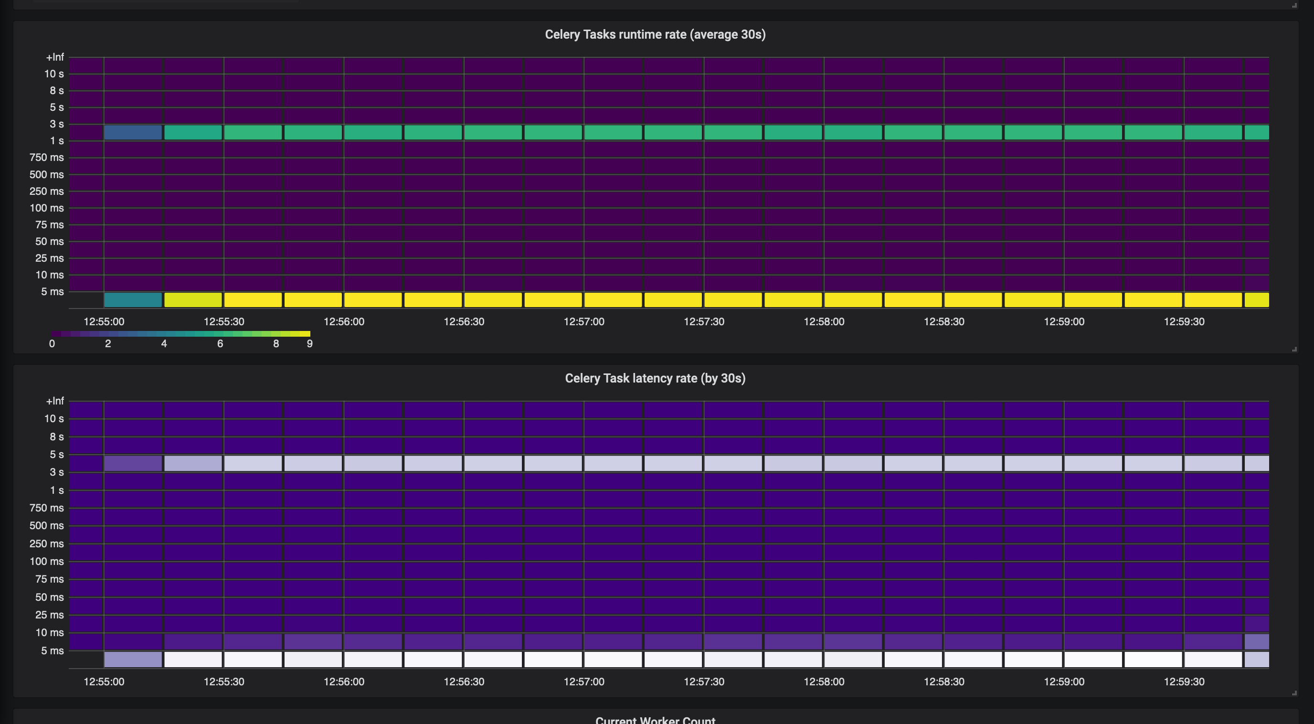The width and height of the screenshot is (1314, 724).
Task: Click the resize handle of the runtime rate panel
Action: 1294,349
